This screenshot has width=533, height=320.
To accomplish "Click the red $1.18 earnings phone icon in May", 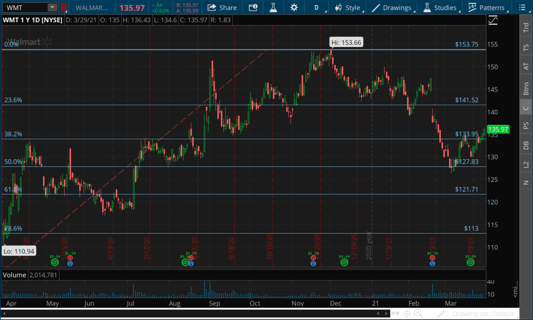I will [70, 258].
